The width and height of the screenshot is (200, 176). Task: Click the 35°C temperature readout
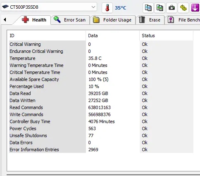click(120, 8)
